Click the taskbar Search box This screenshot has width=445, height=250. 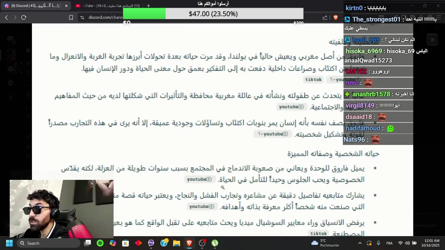coord(48,243)
